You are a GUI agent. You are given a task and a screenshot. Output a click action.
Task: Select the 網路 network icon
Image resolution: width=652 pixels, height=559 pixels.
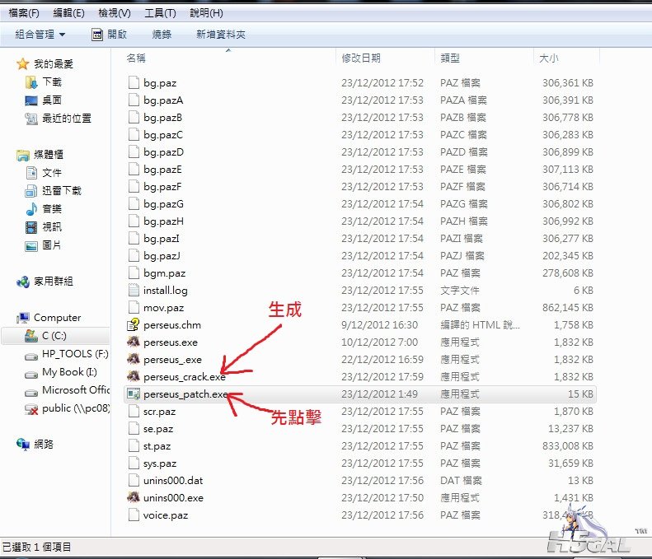(x=23, y=444)
